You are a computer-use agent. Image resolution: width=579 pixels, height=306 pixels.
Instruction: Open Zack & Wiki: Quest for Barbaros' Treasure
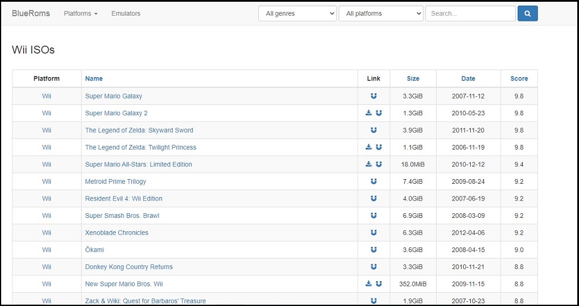(145, 301)
